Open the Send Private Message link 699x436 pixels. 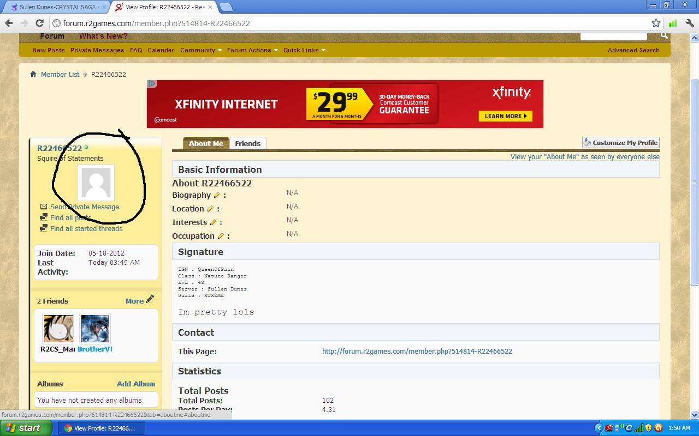tap(84, 207)
